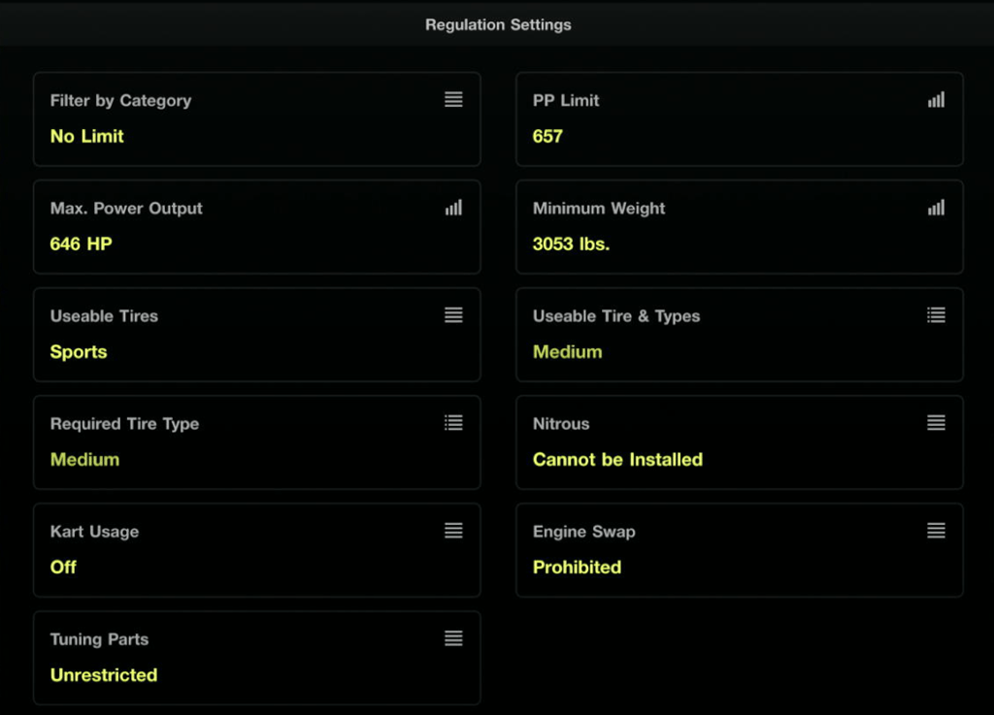Click the Regulation Settings header title
The image size is (994, 715).
(x=498, y=24)
